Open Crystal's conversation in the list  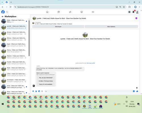(14, 63)
